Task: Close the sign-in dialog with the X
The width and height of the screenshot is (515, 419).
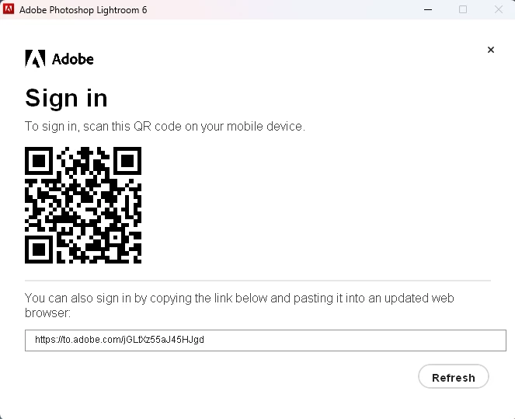Action: [x=491, y=50]
